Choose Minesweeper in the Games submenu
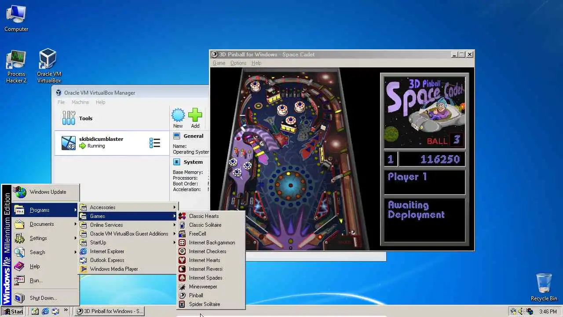 point(211,287)
